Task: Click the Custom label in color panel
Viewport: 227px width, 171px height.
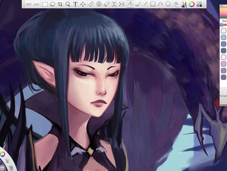Action: (x=223, y=105)
